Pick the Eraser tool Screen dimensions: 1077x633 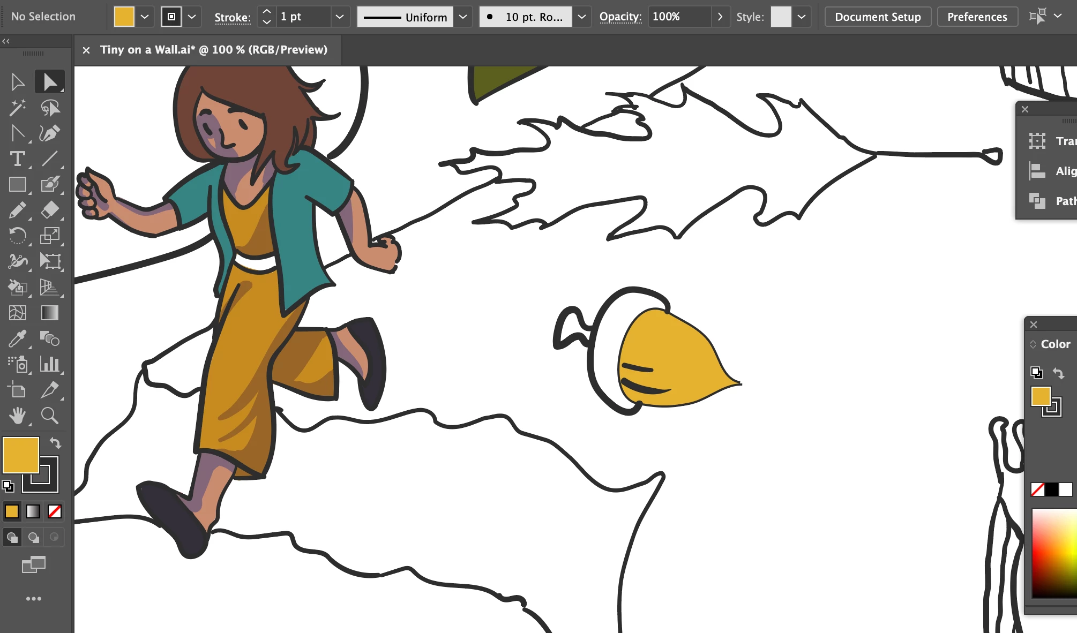50,210
